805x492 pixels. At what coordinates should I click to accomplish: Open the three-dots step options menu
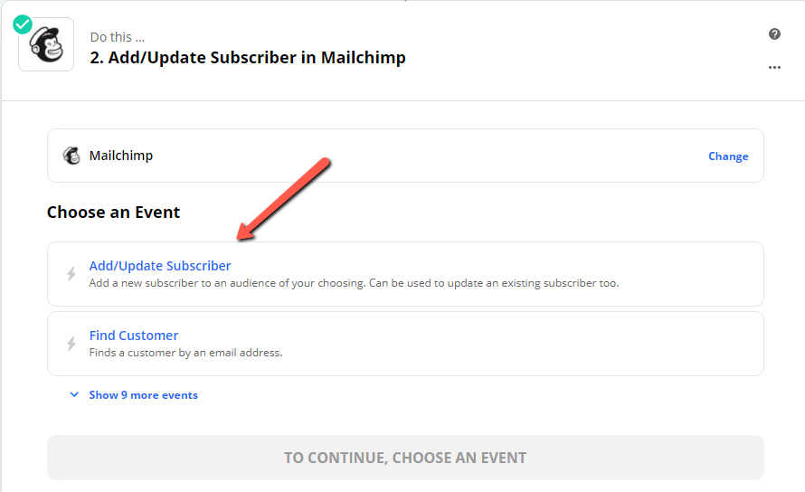tap(774, 67)
